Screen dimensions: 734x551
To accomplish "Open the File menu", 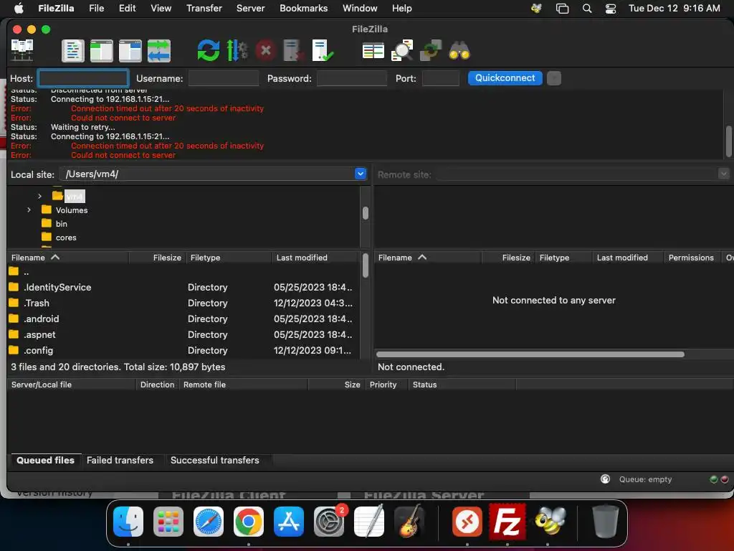I will (x=97, y=9).
